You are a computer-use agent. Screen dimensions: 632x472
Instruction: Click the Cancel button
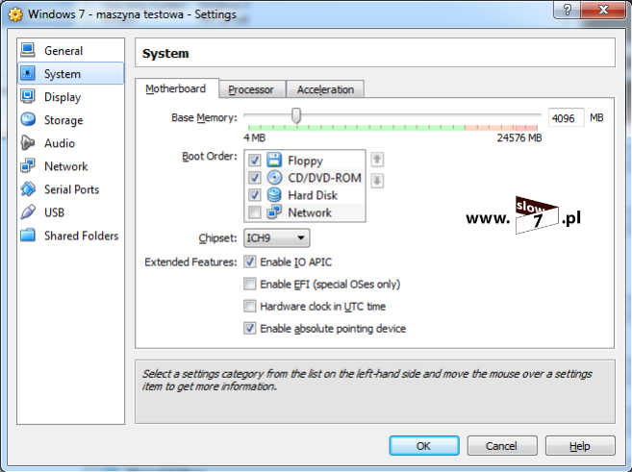pyautogui.click(x=502, y=446)
